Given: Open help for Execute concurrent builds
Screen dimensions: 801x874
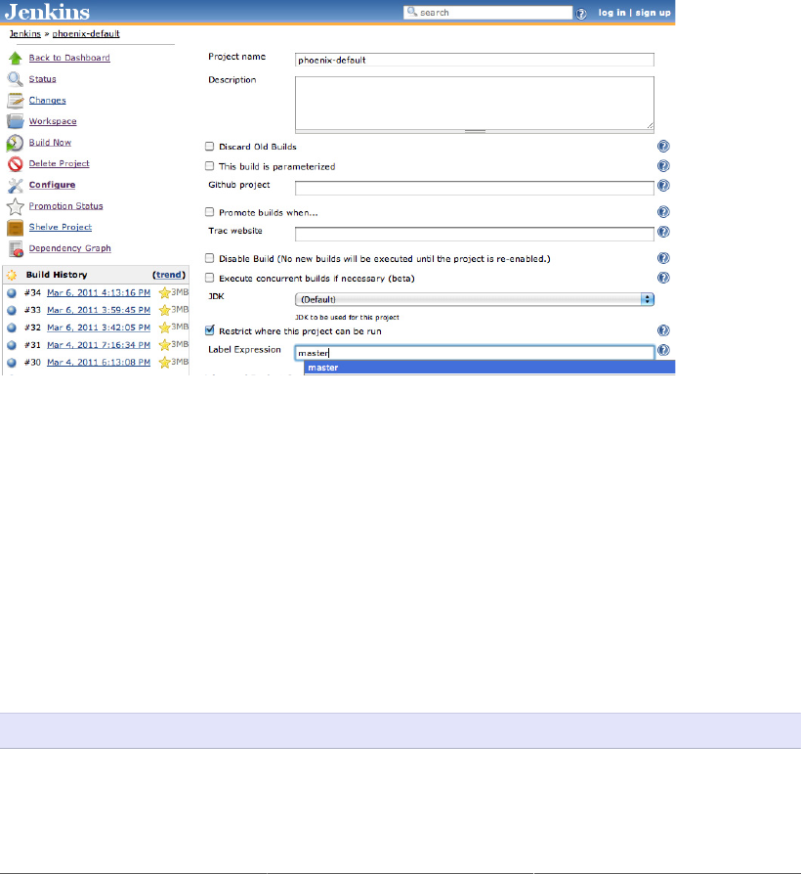Looking at the screenshot, I should click(x=663, y=278).
